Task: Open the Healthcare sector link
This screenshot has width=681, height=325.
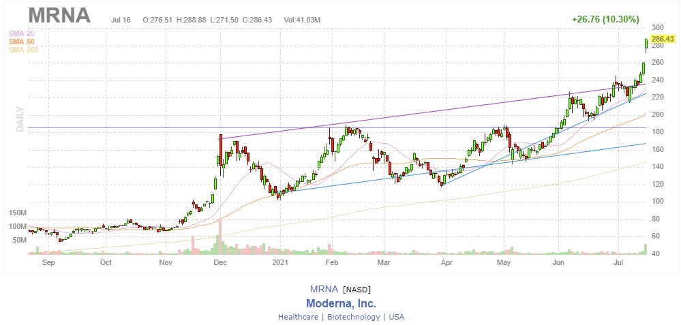Action: (x=298, y=317)
